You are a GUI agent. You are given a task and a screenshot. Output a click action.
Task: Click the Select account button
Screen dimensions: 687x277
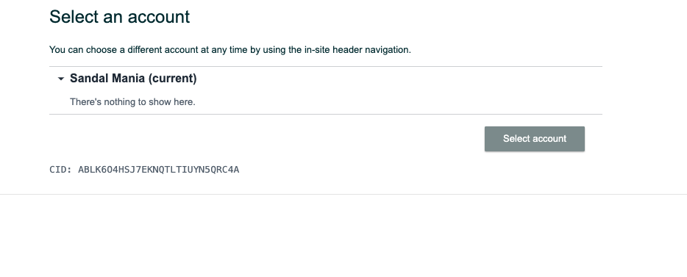pos(535,139)
